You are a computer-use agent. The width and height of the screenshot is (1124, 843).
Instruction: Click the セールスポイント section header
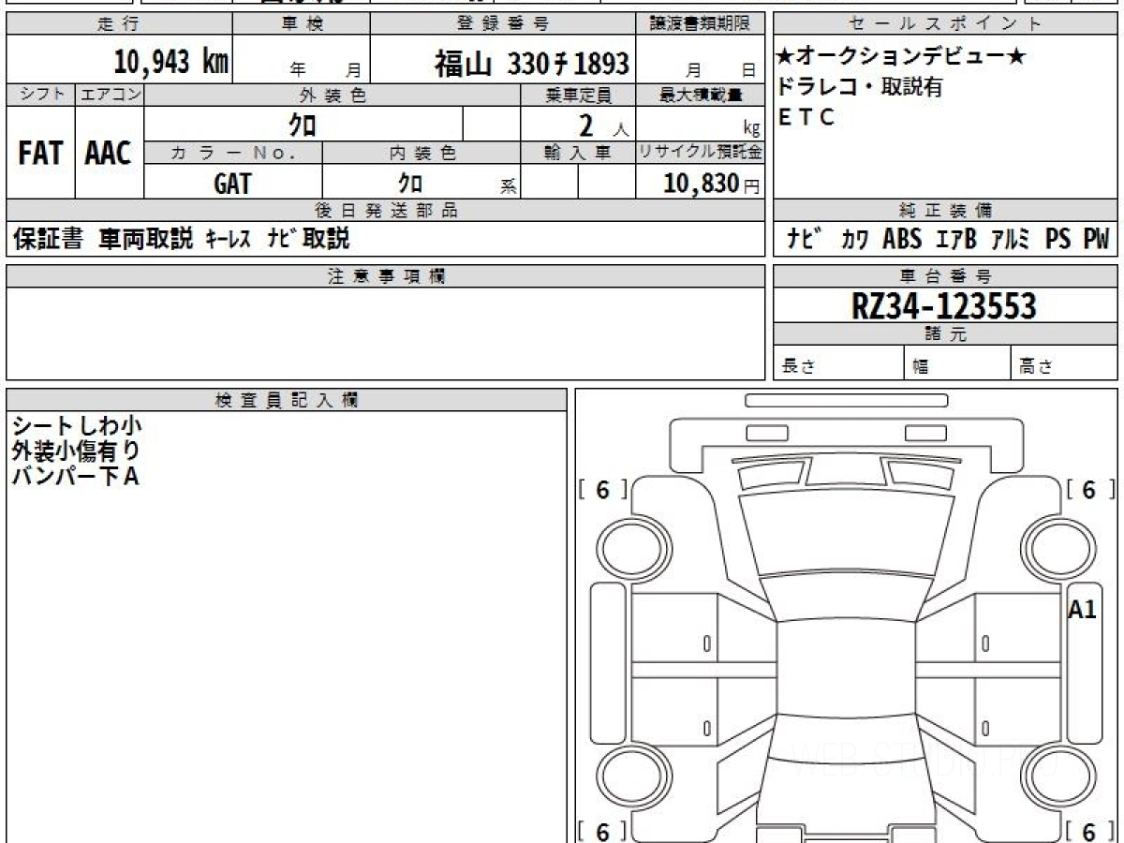click(946, 24)
